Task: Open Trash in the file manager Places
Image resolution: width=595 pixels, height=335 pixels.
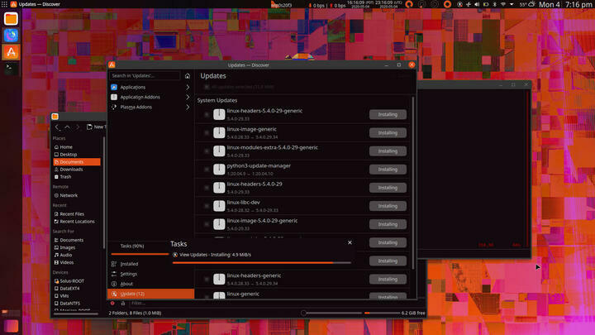Action: pos(77,177)
